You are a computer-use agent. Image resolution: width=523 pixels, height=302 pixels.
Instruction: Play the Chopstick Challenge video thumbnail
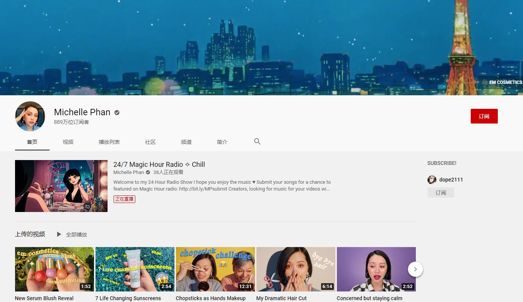coord(215,269)
